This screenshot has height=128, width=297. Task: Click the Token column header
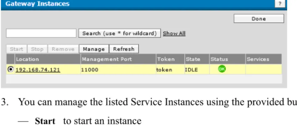click(170, 59)
